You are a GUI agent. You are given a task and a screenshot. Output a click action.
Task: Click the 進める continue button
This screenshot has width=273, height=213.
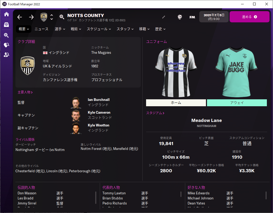(x=250, y=17)
